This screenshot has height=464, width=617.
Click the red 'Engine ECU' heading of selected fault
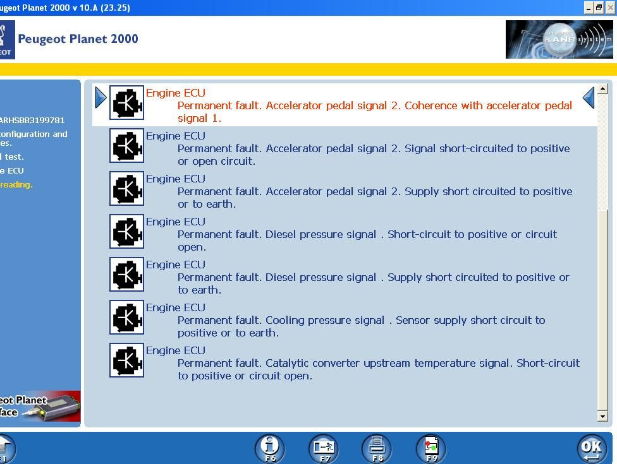(176, 93)
